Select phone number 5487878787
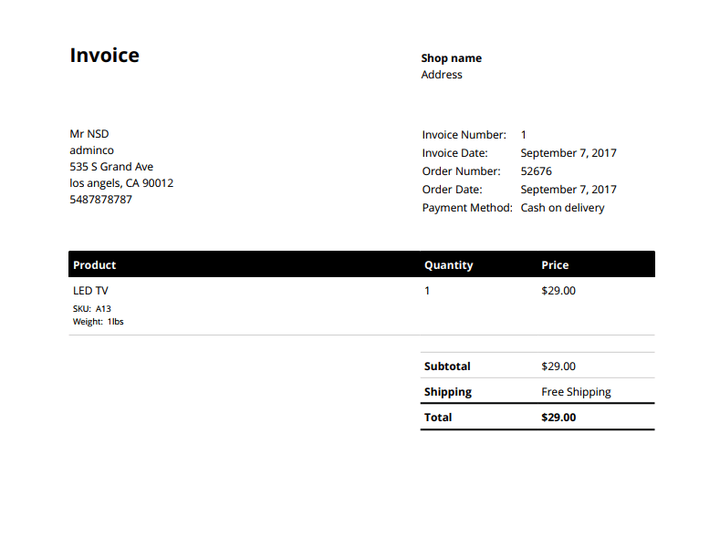 tap(100, 200)
